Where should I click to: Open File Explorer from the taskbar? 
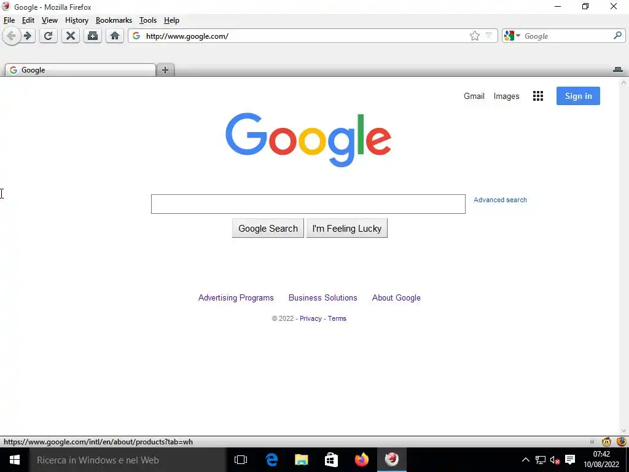(x=301, y=460)
